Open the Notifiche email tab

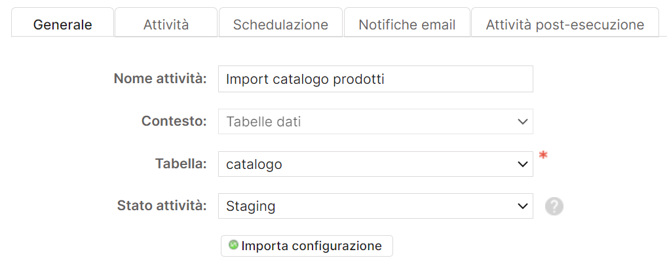tap(407, 22)
